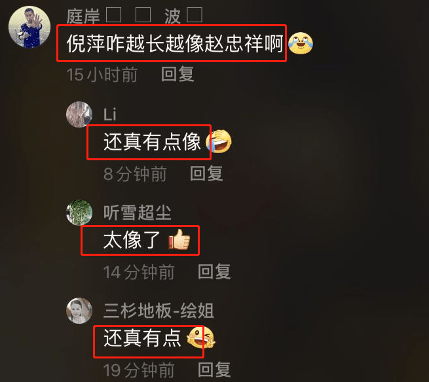Reply to the comment posted 19分钟前

214,370
